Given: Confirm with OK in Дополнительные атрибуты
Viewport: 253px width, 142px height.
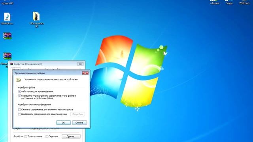Looking at the screenshot, I should tap(63, 123).
